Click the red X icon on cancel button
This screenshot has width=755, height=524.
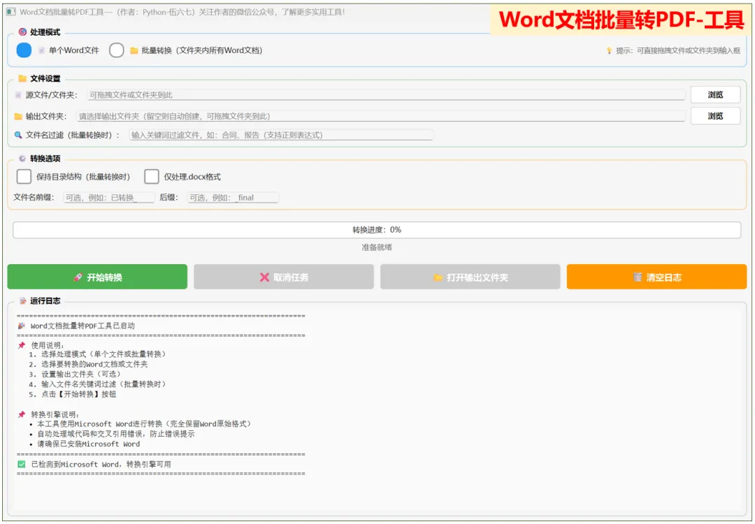click(x=264, y=277)
